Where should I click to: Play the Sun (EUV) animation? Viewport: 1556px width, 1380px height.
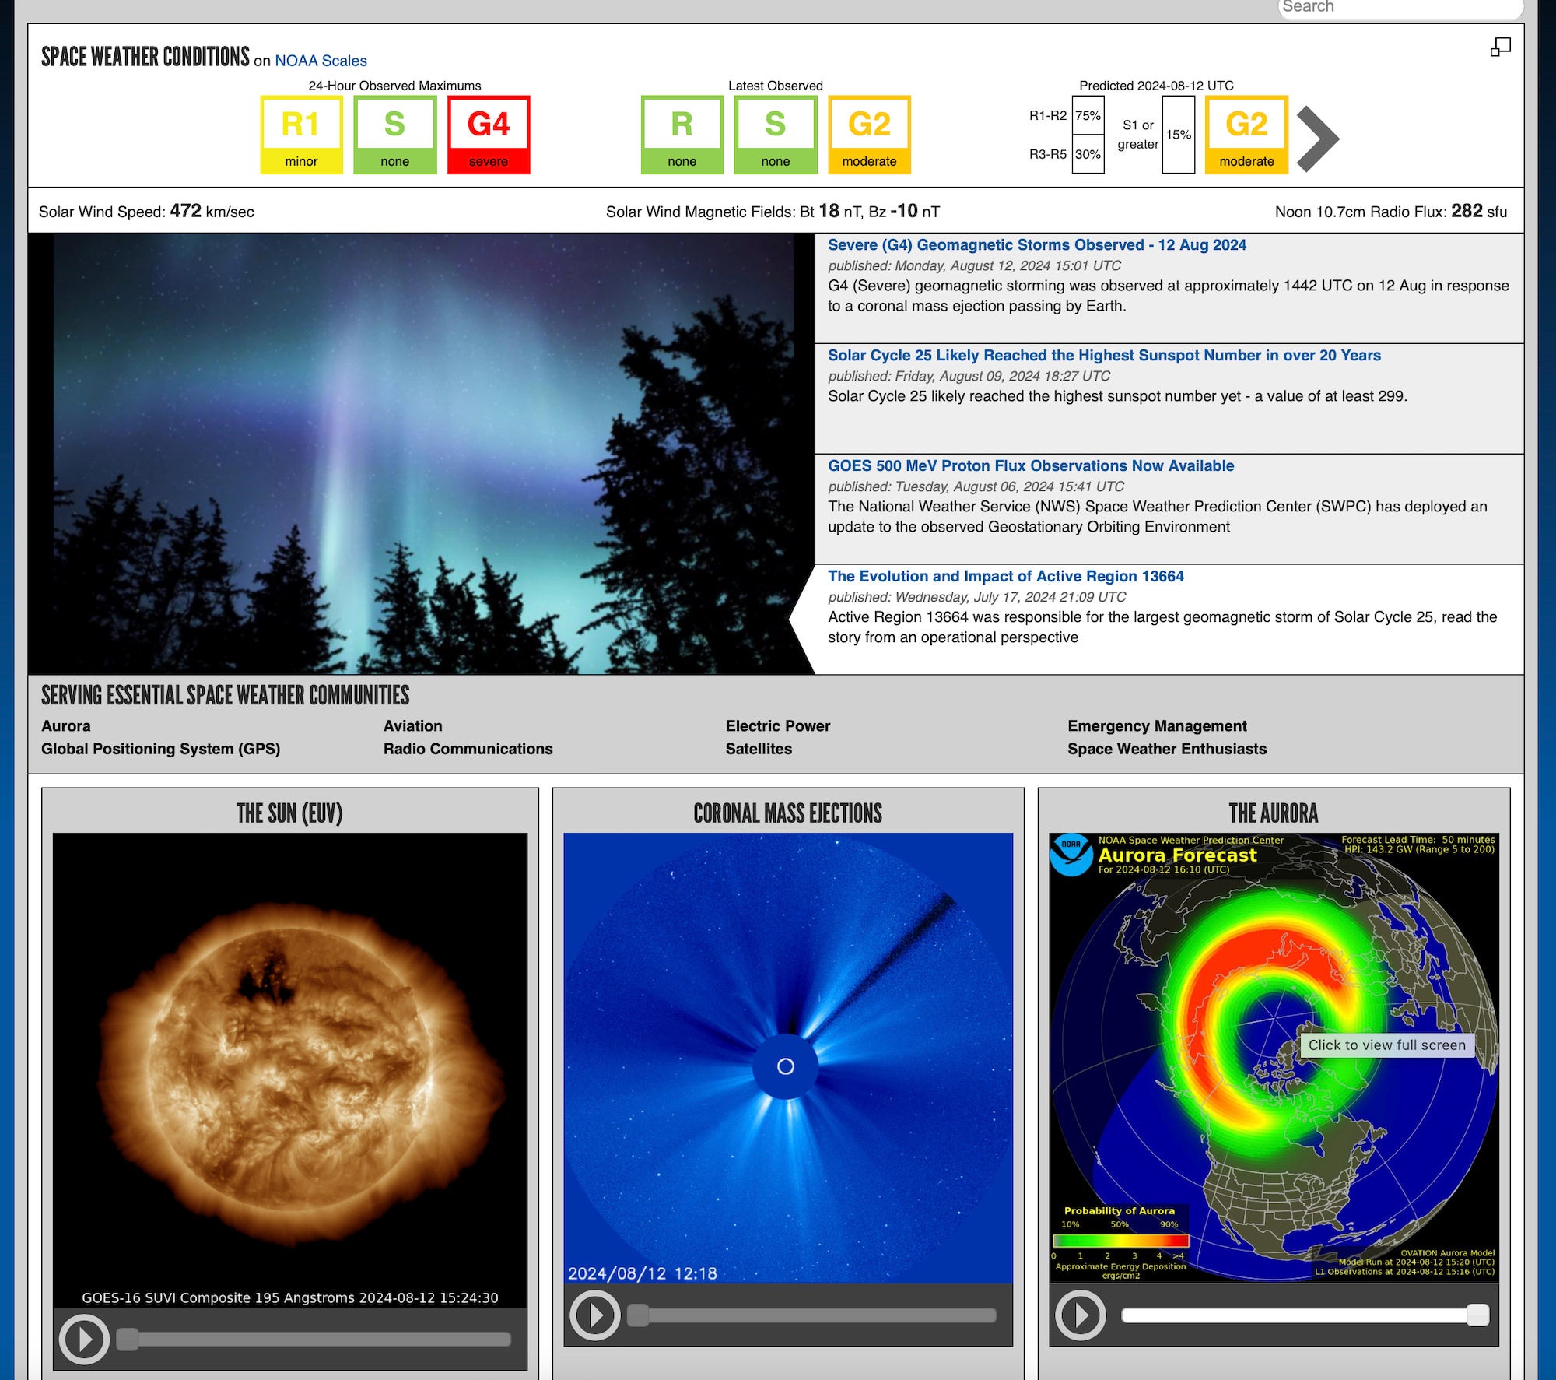coord(84,1339)
